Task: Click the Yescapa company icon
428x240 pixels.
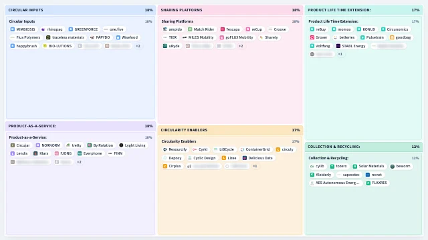Action: 223,29
